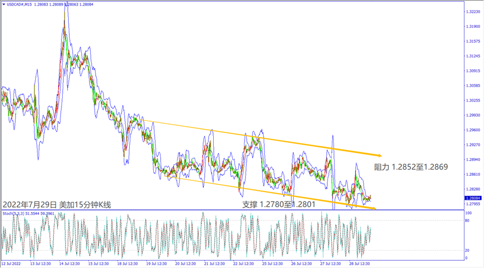The image size is (484, 268).
Task: Click the Stochastic 80 level label
Action: [467, 221]
